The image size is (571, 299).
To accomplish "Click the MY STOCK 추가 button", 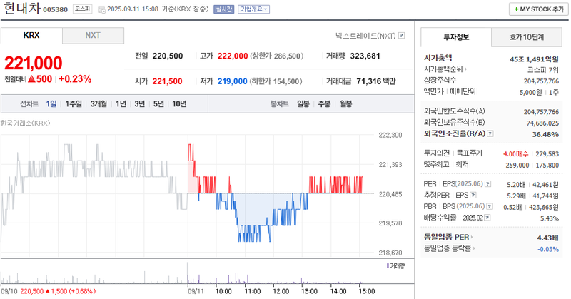I will [x=539, y=9].
